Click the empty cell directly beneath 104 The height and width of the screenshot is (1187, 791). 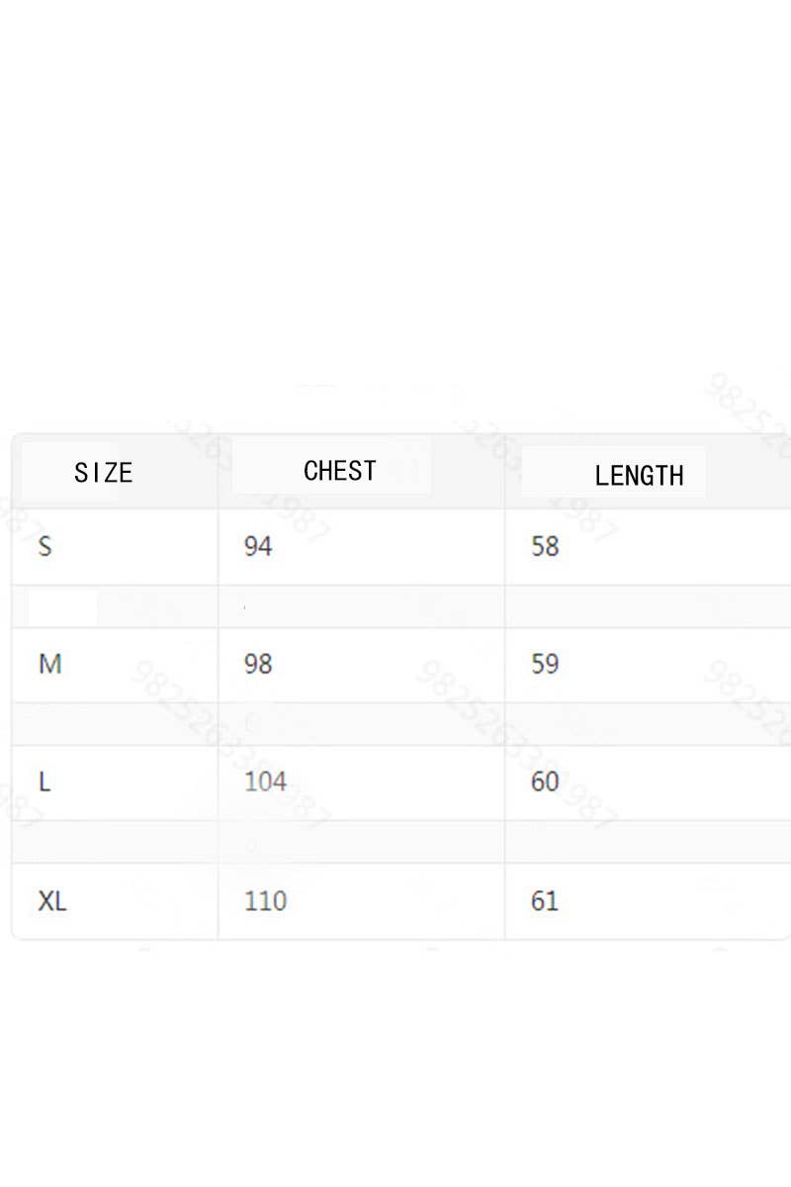pyautogui.click(x=361, y=842)
